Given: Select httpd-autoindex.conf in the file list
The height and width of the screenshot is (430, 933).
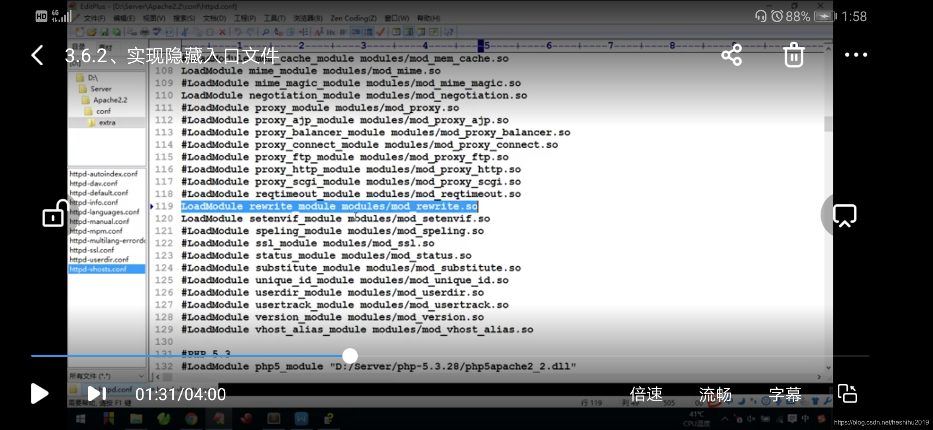Looking at the screenshot, I should click(x=104, y=174).
